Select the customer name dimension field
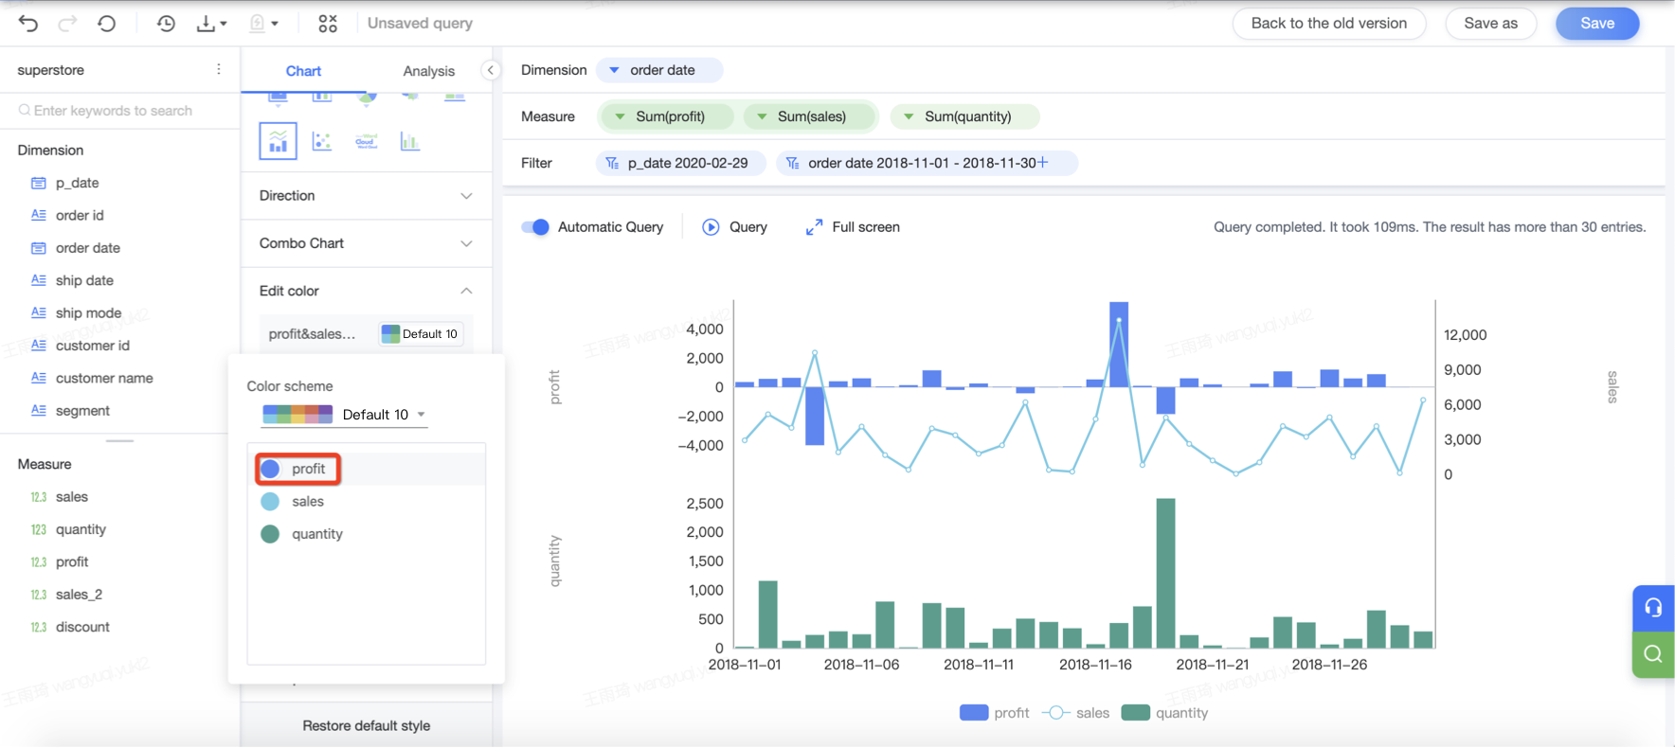Screen dimensions: 1675x748 [104, 378]
